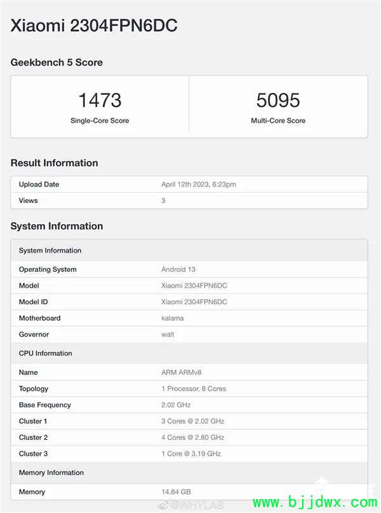Select the 1 Processor, 8 Cores value

pyautogui.click(x=194, y=389)
